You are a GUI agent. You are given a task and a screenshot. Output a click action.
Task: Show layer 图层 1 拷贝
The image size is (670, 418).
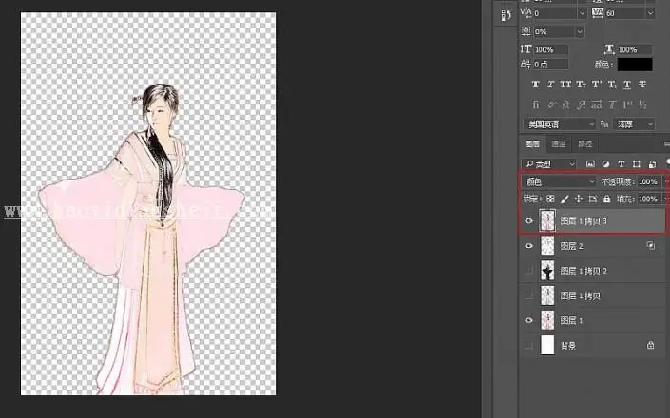pos(529,295)
